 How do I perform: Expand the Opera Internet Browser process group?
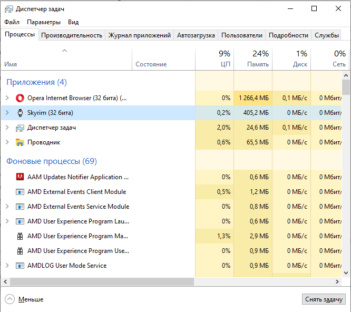(x=7, y=98)
